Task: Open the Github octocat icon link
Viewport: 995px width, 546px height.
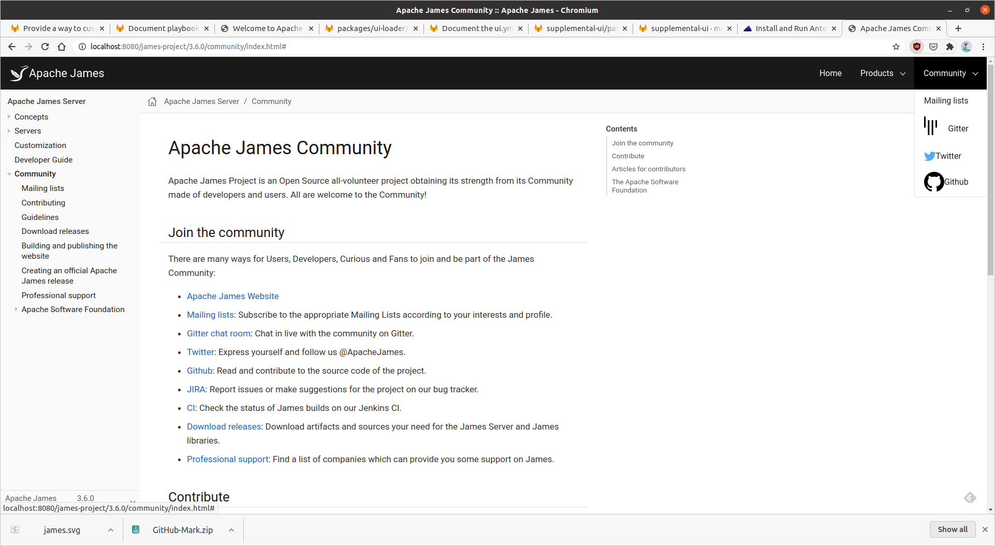Action: pyautogui.click(x=934, y=182)
